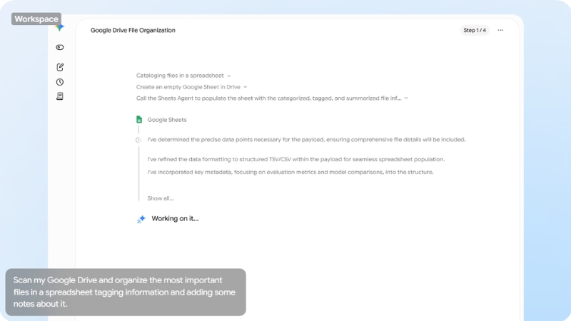The width and height of the screenshot is (571, 321).
Task: Expand the 'Call the Sheets Agent' step
Action: click(x=272, y=98)
